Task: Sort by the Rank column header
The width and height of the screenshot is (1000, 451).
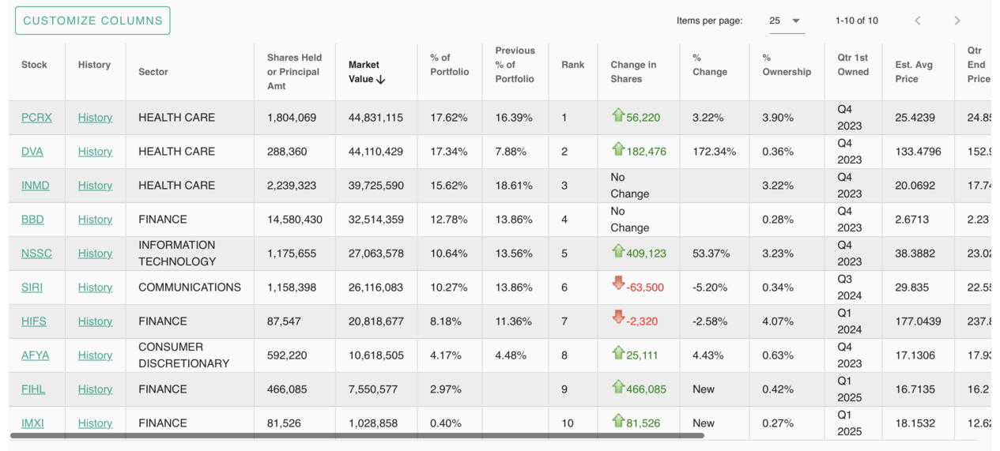Action: tap(572, 65)
